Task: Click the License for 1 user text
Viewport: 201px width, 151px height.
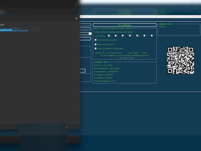Action: click(108, 53)
